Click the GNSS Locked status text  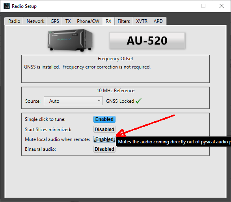120,101
